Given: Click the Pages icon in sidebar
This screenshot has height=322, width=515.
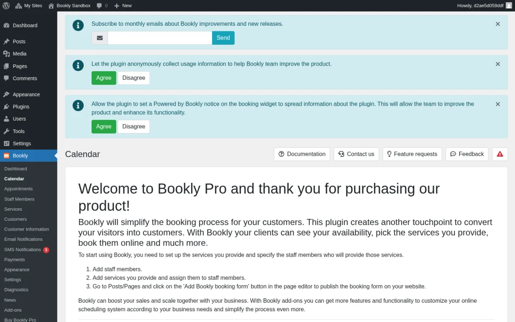Looking at the screenshot, I should tap(6, 66).
